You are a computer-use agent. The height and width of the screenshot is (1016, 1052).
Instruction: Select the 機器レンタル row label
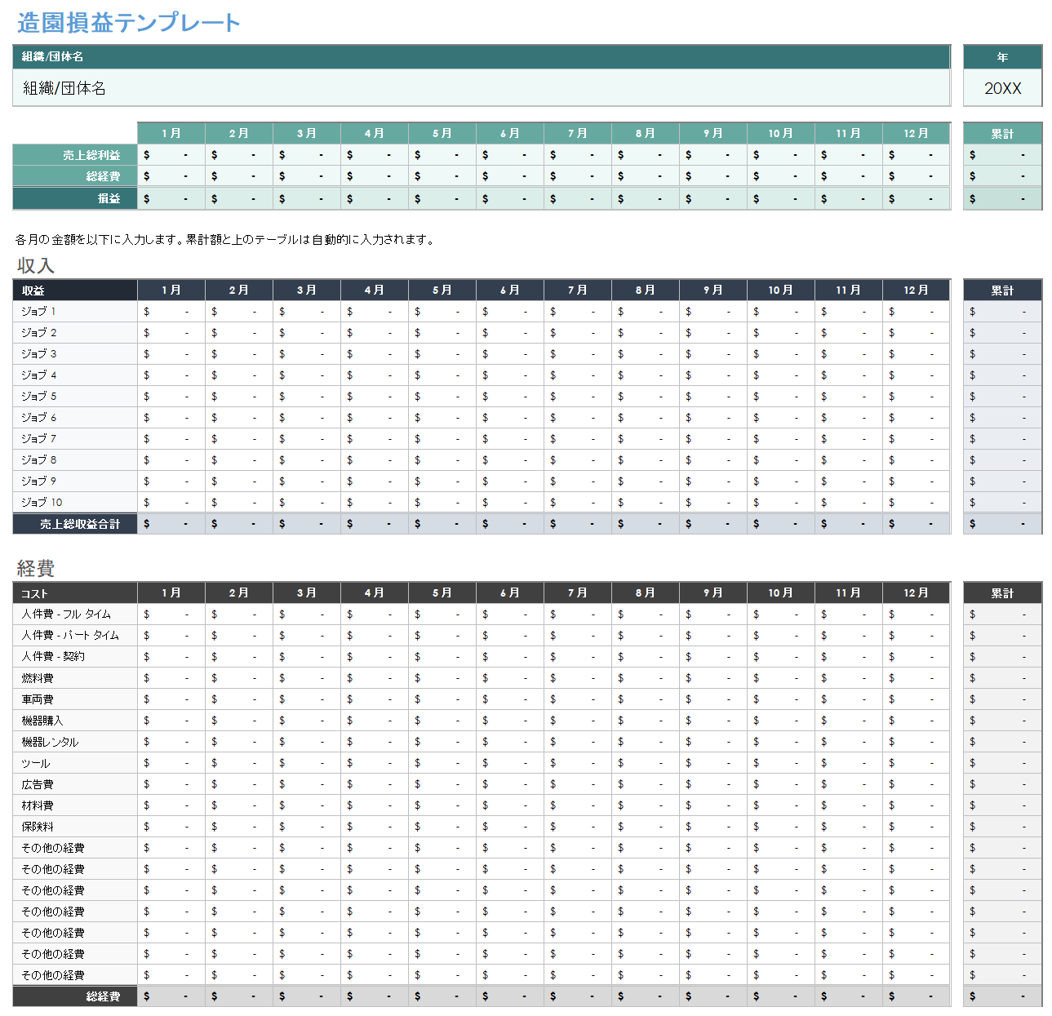click(x=75, y=742)
